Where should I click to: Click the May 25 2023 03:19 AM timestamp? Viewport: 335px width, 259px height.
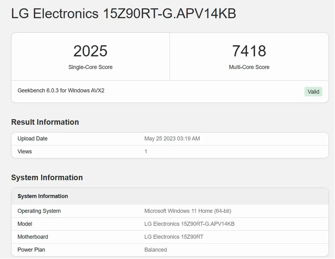coord(172,138)
